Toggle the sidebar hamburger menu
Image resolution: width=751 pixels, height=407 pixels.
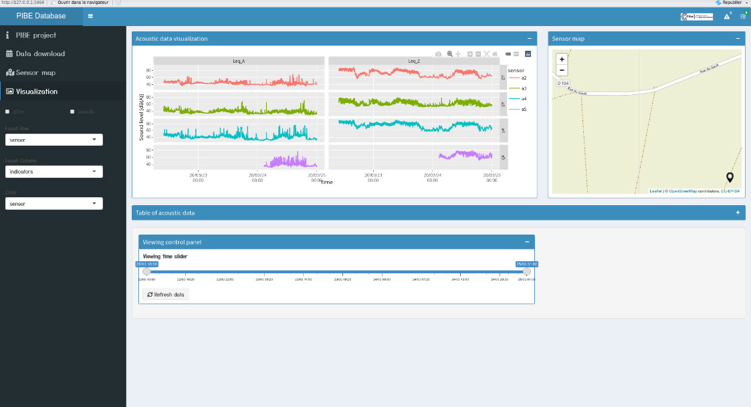coord(90,15)
